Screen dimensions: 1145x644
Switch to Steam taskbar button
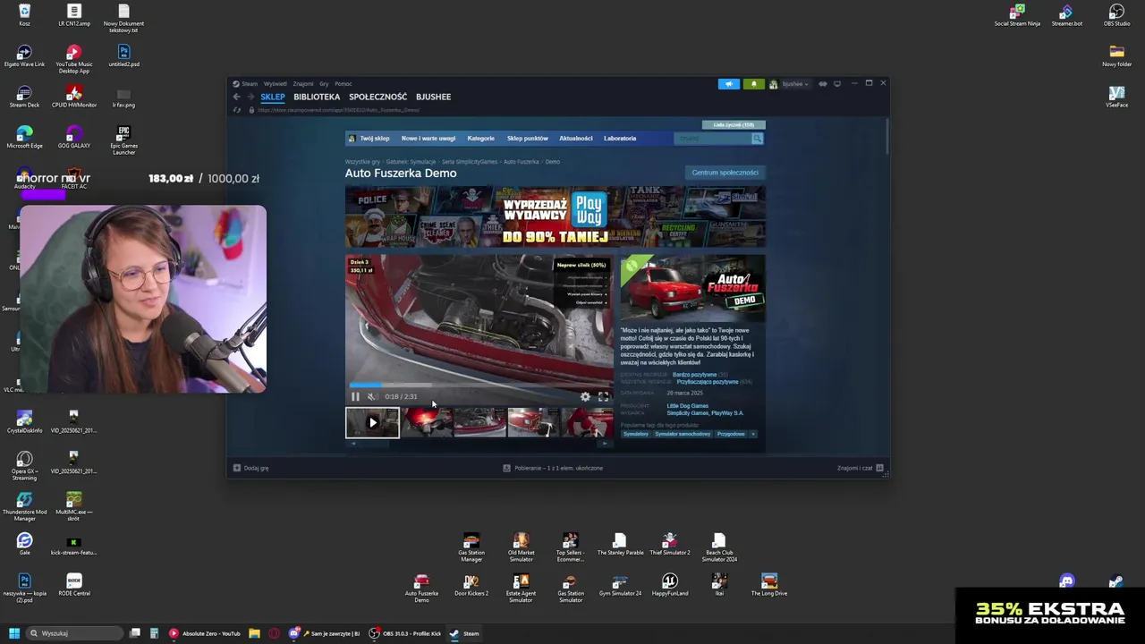coord(464,633)
